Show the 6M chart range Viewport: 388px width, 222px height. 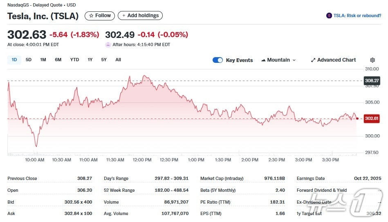pos(58,60)
